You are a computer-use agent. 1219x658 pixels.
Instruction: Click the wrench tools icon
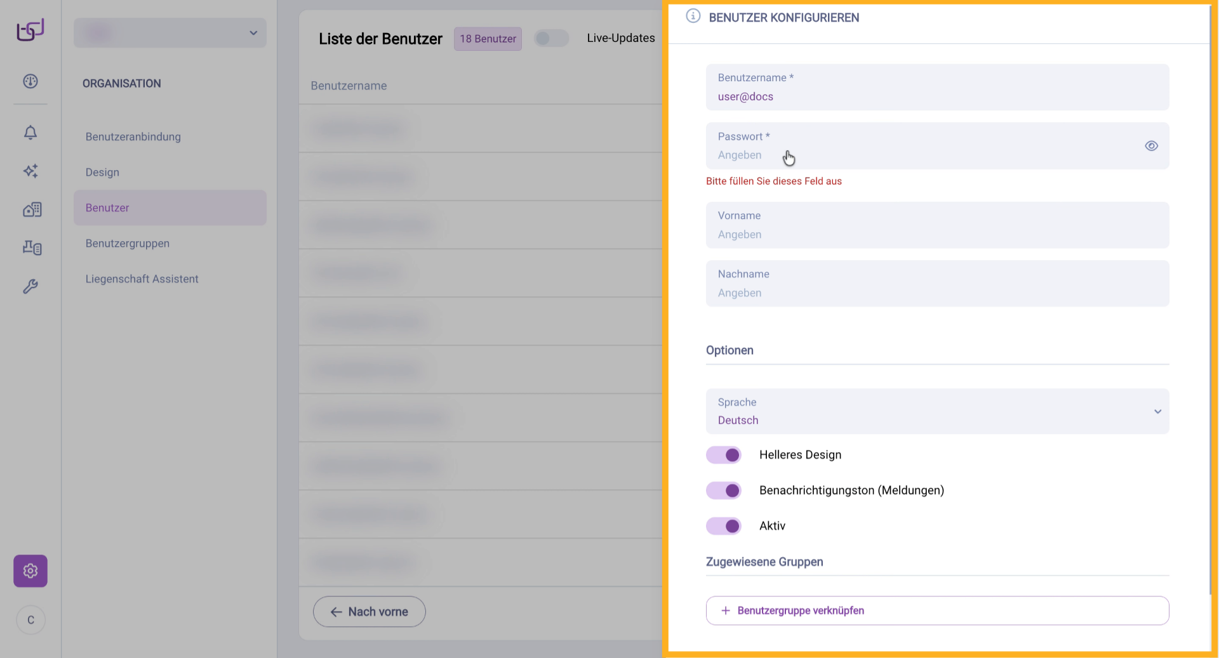tap(30, 287)
